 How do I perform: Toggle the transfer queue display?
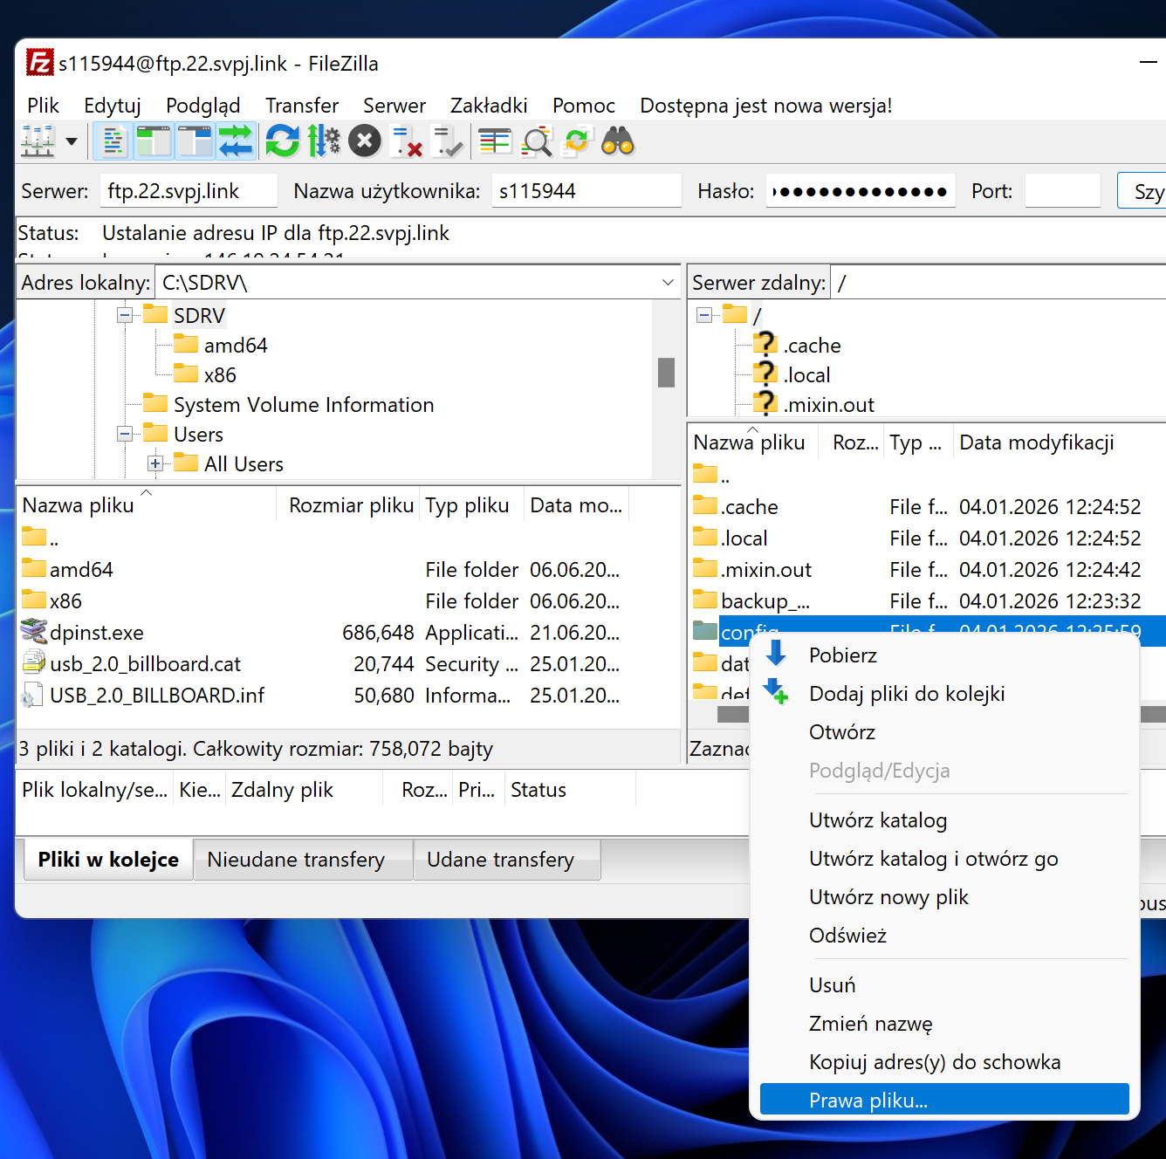point(236,141)
